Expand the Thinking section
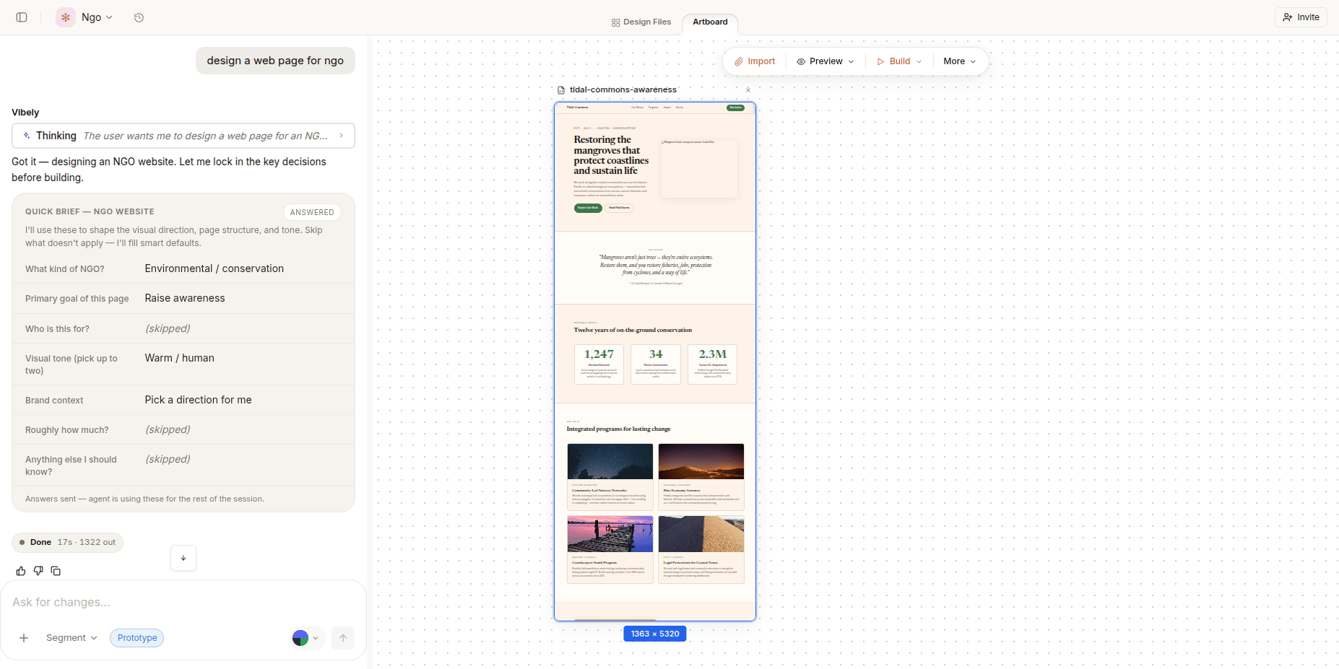The width and height of the screenshot is (1339, 669). point(183,136)
